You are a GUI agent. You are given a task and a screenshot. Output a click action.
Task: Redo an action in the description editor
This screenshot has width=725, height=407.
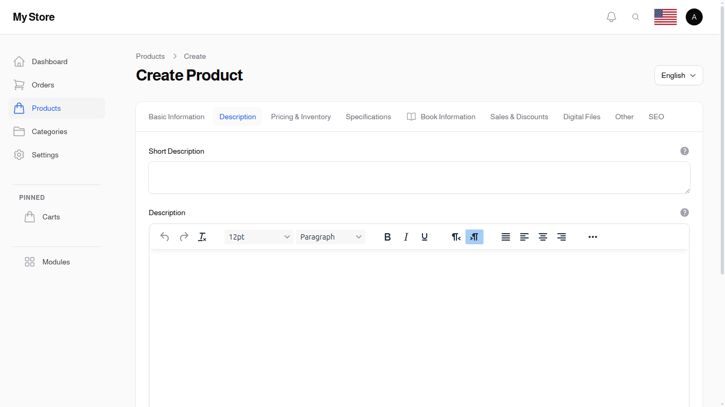(x=184, y=237)
